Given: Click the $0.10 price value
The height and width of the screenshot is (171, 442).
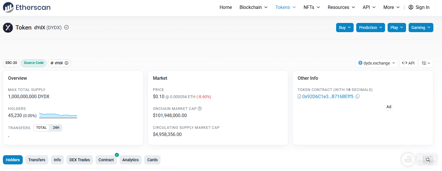Looking at the screenshot, I should click(159, 97).
